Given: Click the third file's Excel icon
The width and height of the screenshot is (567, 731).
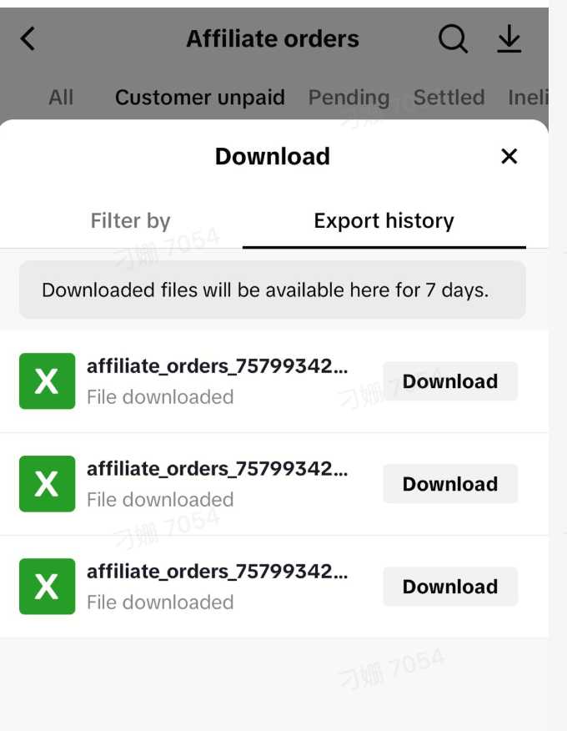Looking at the screenshot, I should (47, 586).
